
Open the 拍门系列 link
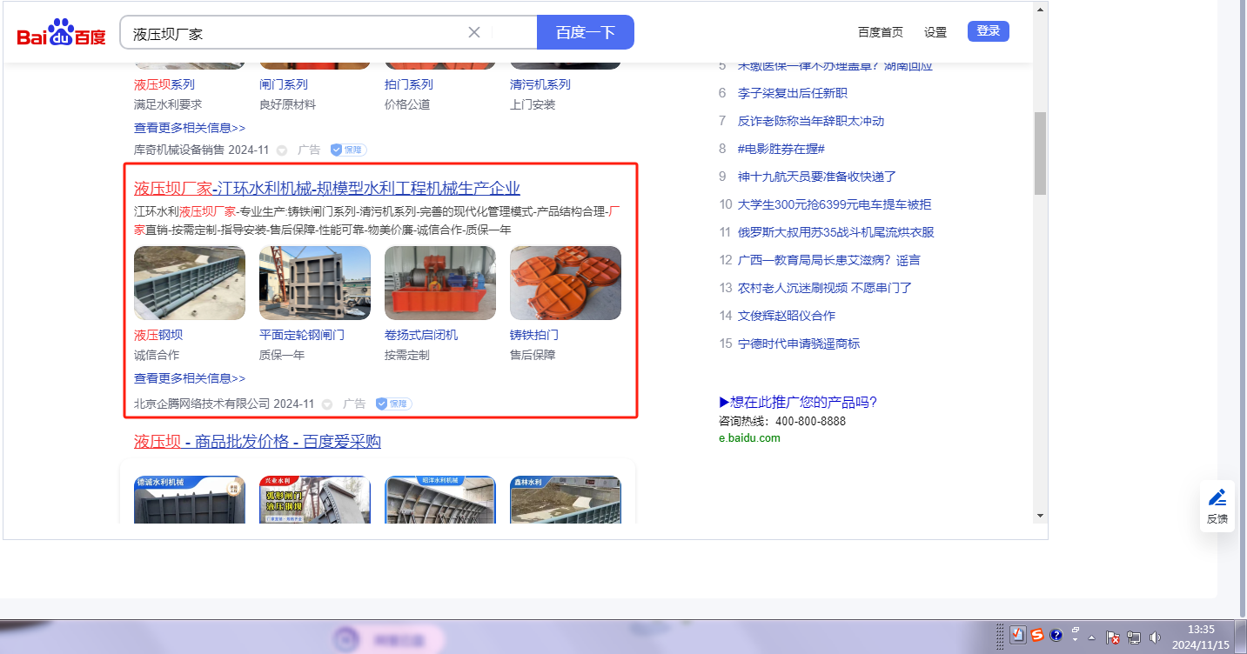tap(409, 84)
